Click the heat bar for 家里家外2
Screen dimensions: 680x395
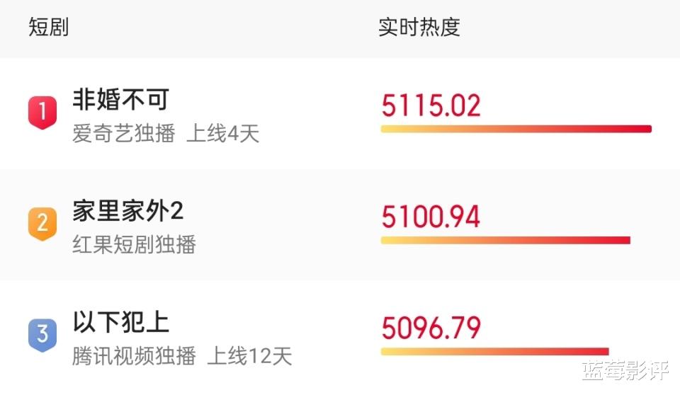pyautogui.click(x=505, y=240)
